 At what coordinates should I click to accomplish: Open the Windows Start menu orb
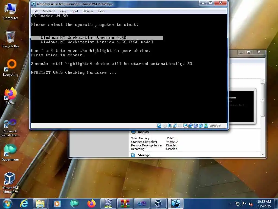(x=7, y=204)
